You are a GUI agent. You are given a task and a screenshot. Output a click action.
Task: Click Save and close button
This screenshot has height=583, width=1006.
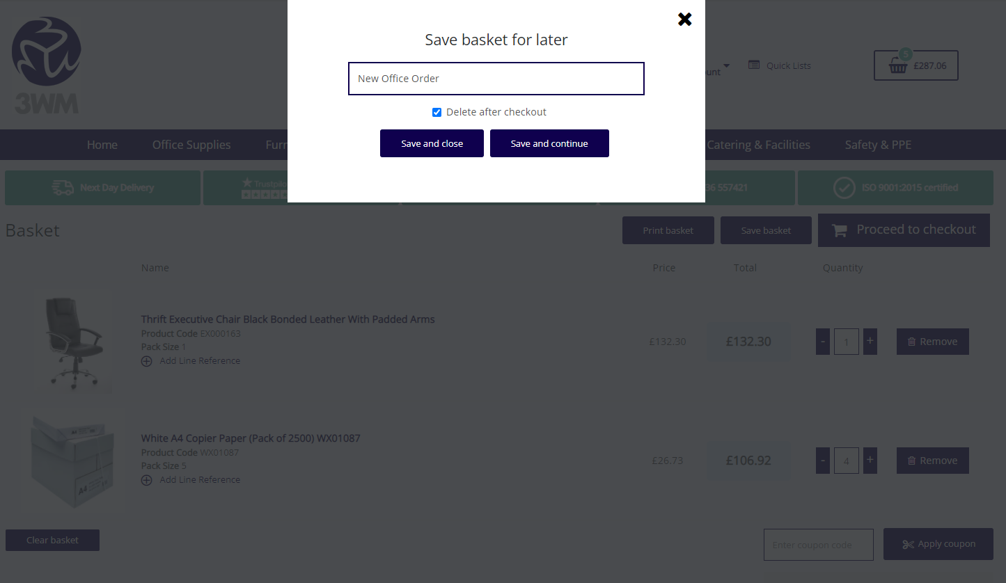point(432,143)
